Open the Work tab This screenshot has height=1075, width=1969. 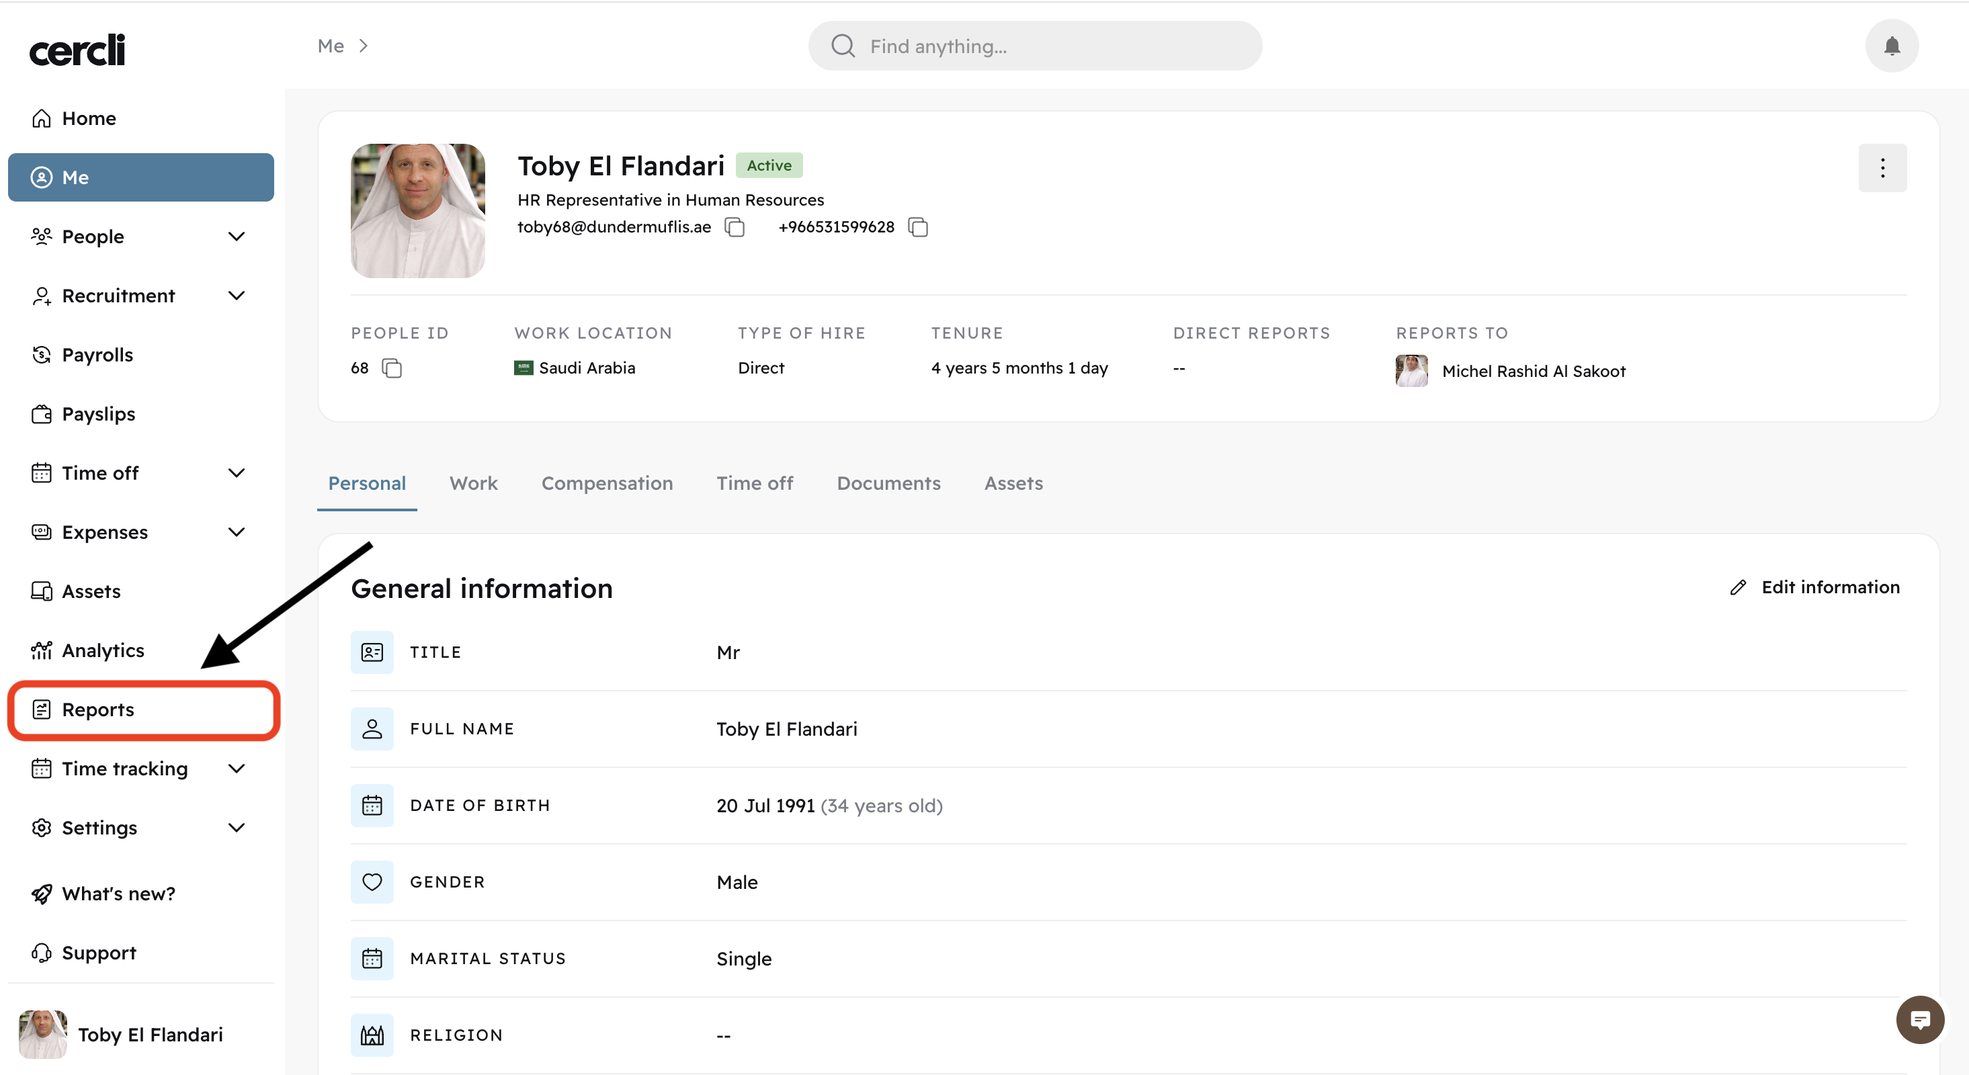coord(473,483)
